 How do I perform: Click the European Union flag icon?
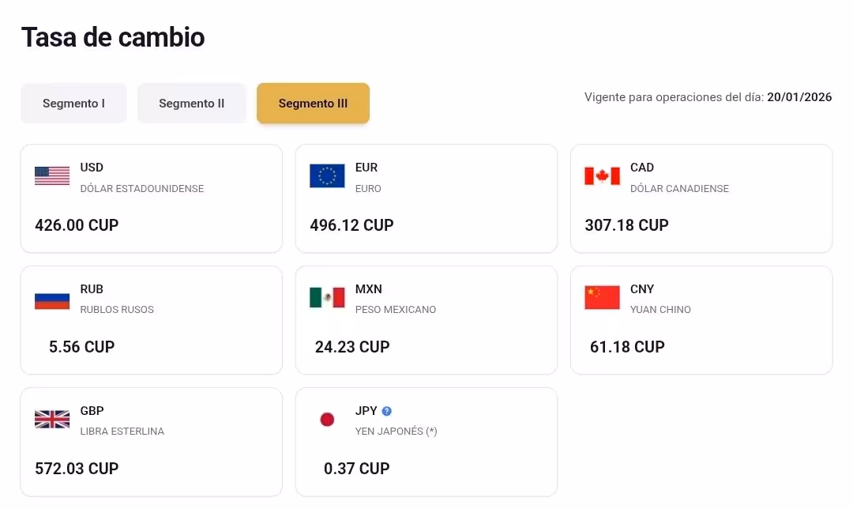pyautogui.click(x=327, y=175)
